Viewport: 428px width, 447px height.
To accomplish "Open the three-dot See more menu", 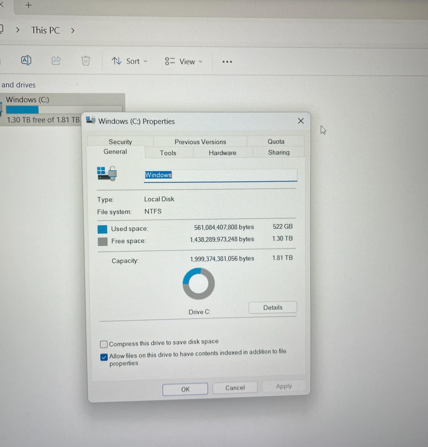I will (x=227, y=62).
